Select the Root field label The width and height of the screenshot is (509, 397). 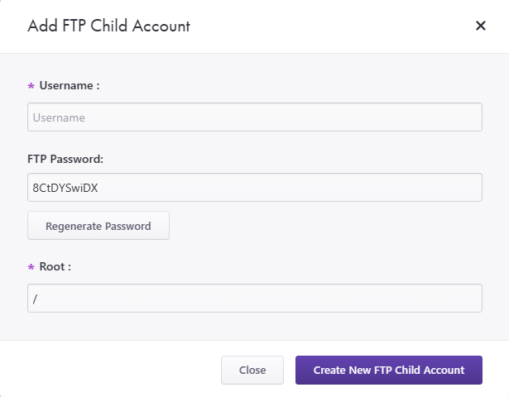tap(55, 267)
